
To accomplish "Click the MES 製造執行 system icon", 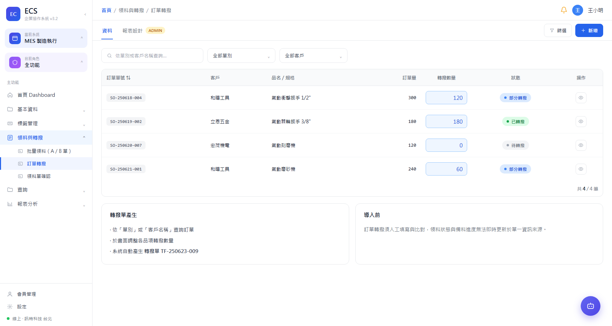I will (15, 38).
